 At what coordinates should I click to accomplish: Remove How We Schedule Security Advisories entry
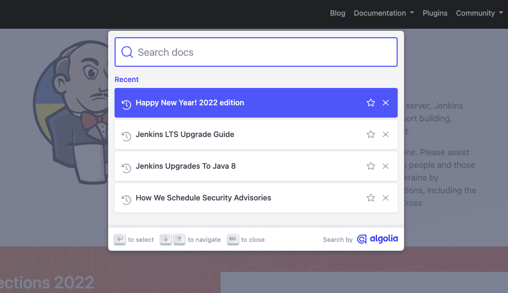pos(385,198)
